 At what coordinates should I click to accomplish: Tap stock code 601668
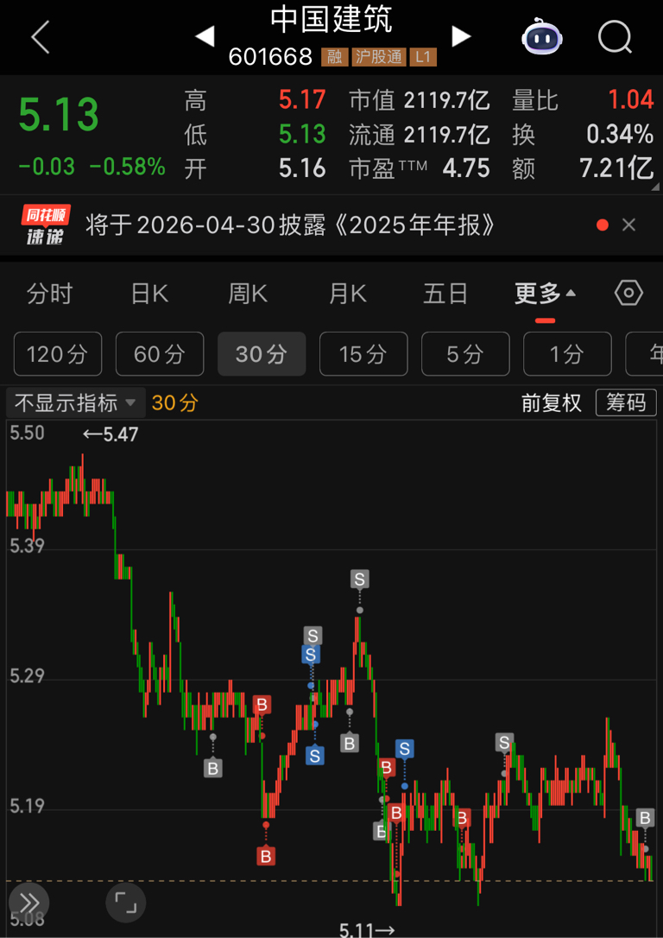click(x=270, y=57)
